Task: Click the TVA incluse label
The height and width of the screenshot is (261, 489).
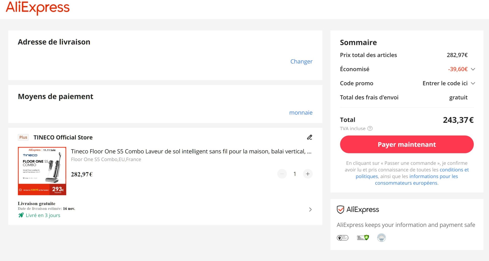Action: pos(352,128)
